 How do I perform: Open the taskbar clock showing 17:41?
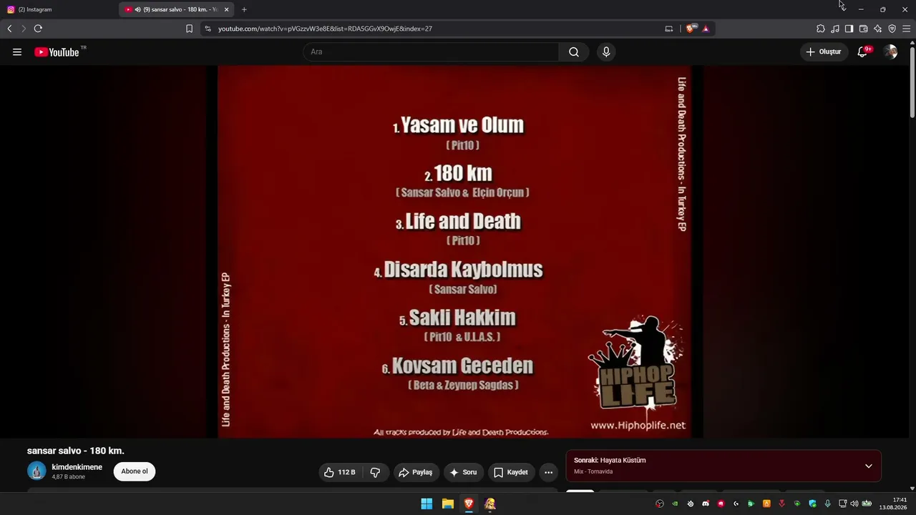click(894, 504)
